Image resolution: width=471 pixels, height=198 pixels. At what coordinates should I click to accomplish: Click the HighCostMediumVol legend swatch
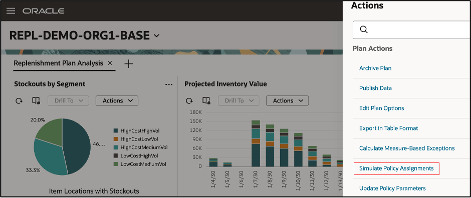point(115,147)
